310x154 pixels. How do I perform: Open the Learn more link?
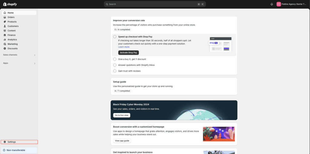[x=124, y=47]
